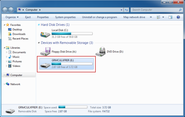Select Computer in the navigation pane
This screenshot has width=185, height=117.
pyautogui.click(x=16, y=75)
